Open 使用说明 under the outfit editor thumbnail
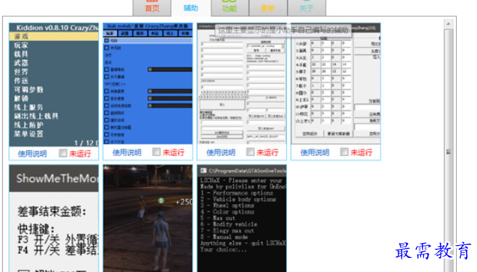Image resolution: width=477 pixels, height=272 pixels. point(315,152)
